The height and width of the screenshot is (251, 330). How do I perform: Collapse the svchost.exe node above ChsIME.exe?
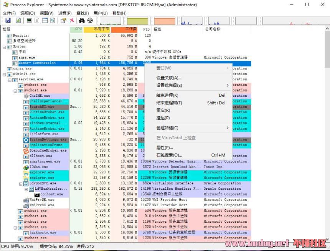[15, 91]
